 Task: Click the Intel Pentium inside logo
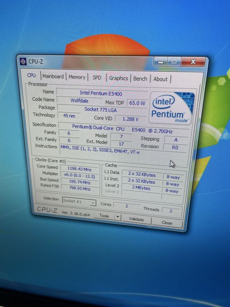click(x=171, y=108)
